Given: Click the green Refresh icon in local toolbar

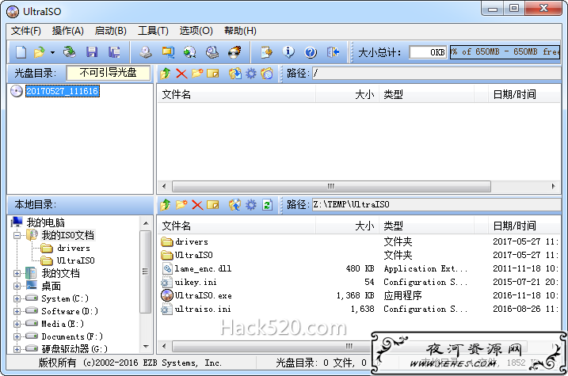Looking at the screenshot, I should pyautogui.click(x=267, y=205).
